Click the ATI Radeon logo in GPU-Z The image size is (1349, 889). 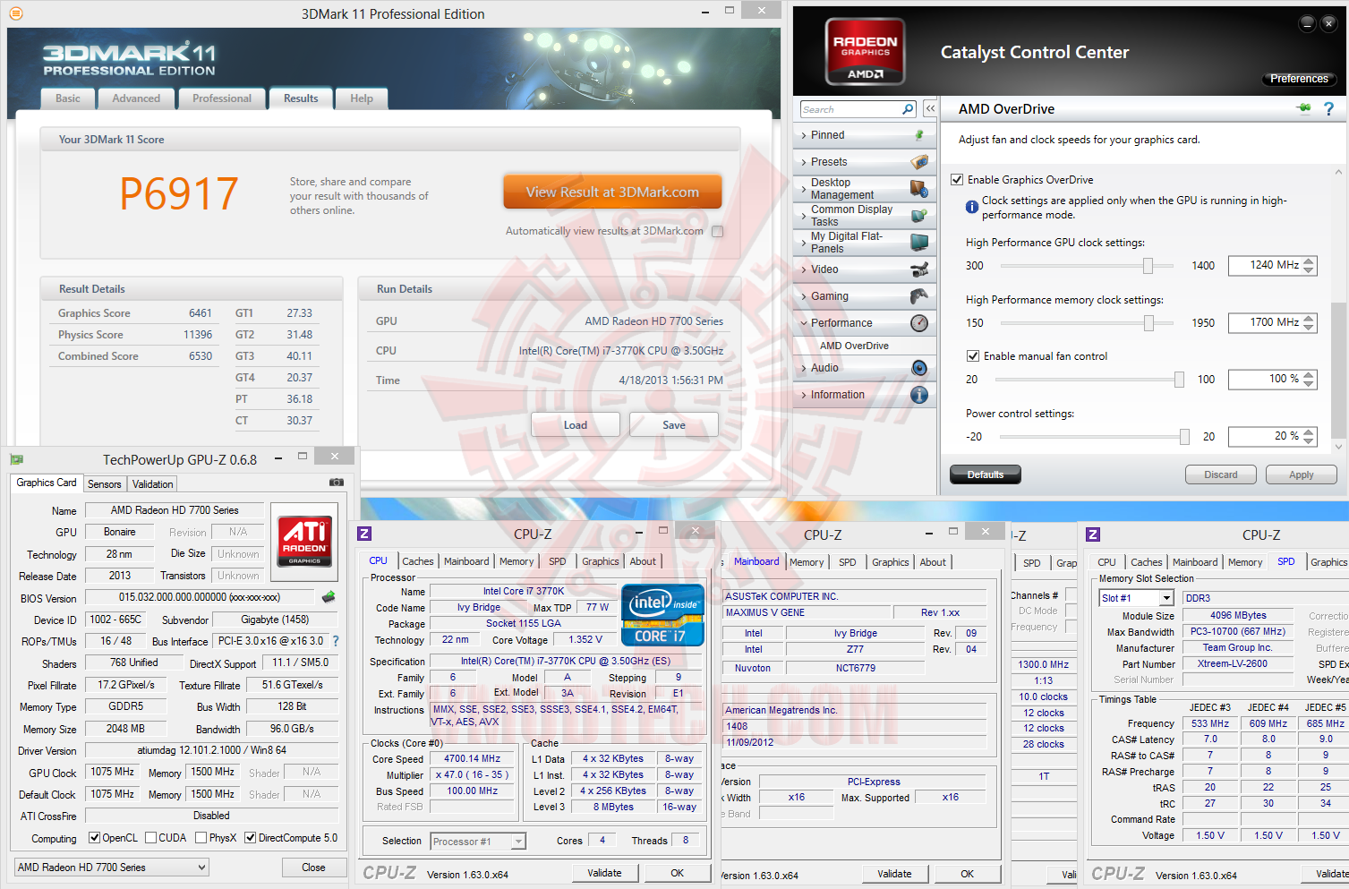[x=304, y=541]
